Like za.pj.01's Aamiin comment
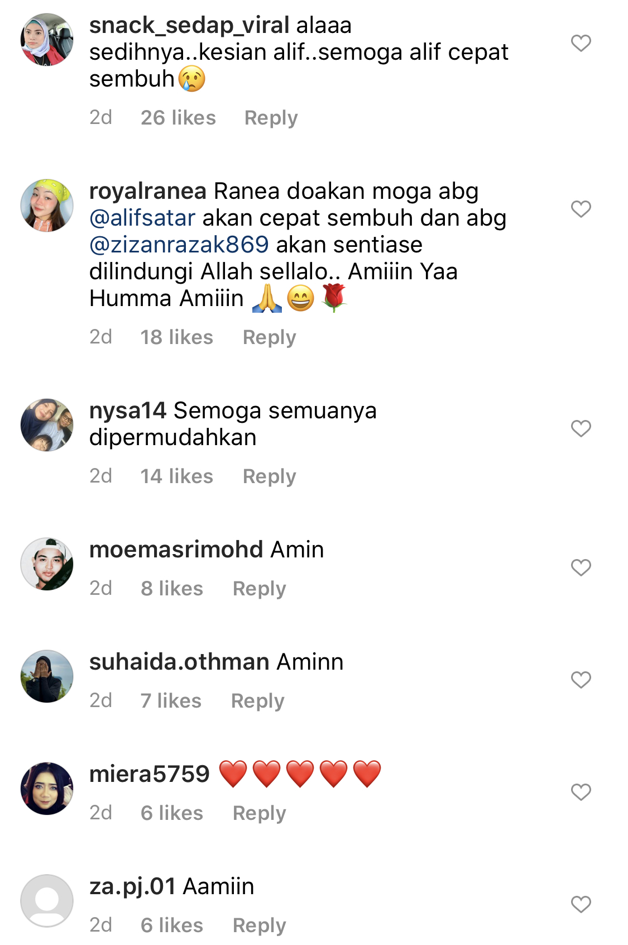The height and width of the screenshot is (945, 628). (x=581, y=904)
